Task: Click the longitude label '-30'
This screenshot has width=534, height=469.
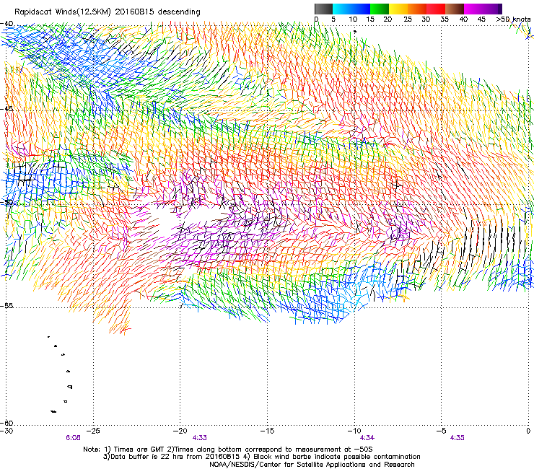Action: pyautogui.click(x=6, y=431)
